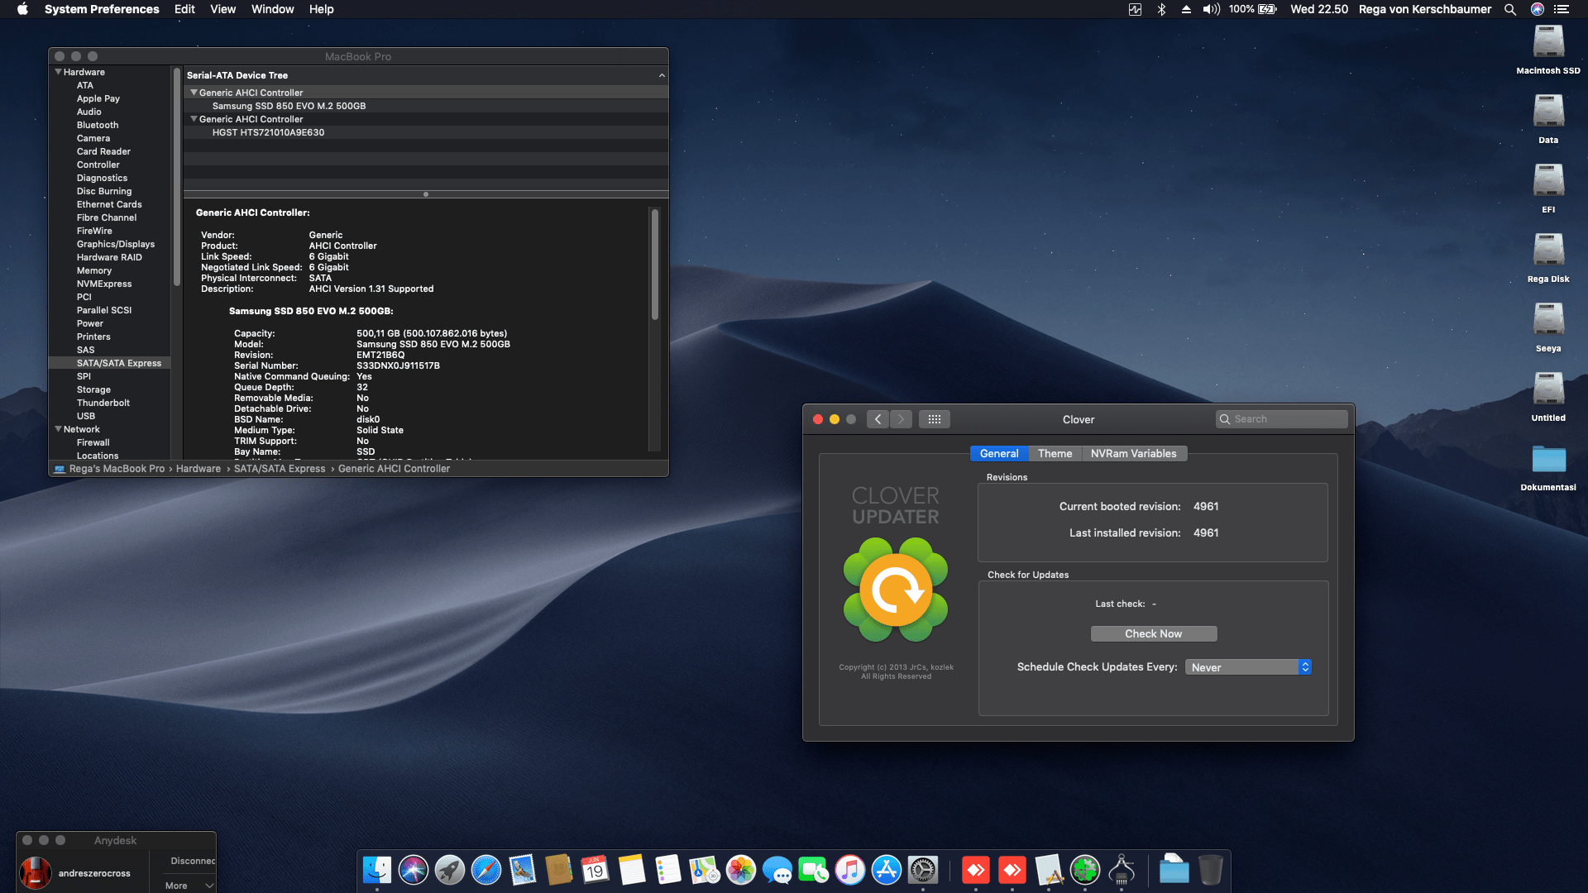Viewport: 1588px width, 893px height.
Task: Open the Trash in the Dock
Action: (x=1211, y=870)
